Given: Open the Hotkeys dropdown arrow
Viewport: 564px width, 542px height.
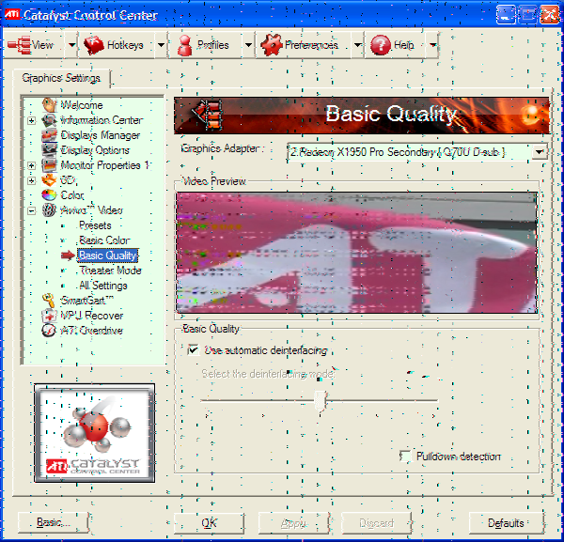Looking at the screenshot, I should click(161, 45).
